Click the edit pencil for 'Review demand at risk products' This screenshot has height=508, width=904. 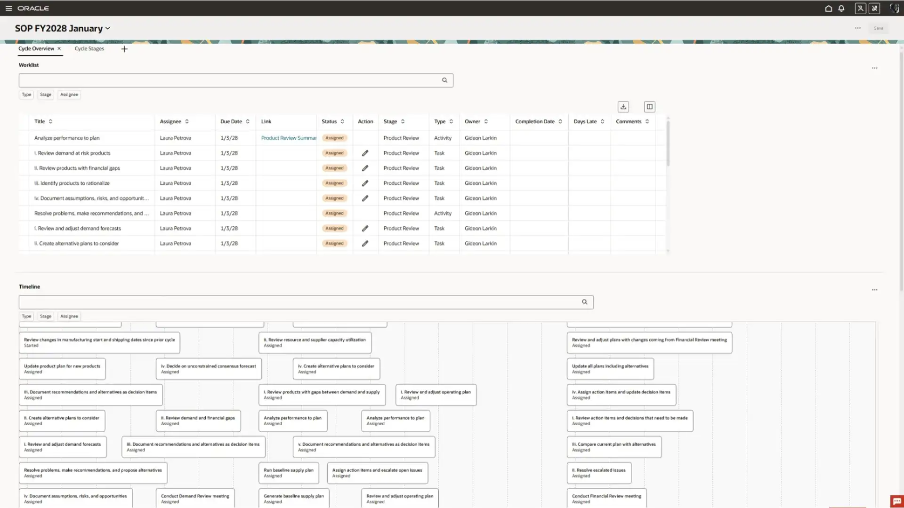365,153
